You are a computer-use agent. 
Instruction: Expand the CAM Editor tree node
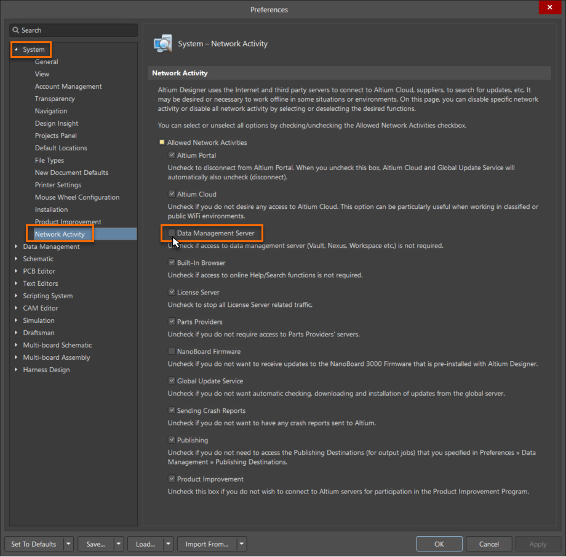click(16, 308)
